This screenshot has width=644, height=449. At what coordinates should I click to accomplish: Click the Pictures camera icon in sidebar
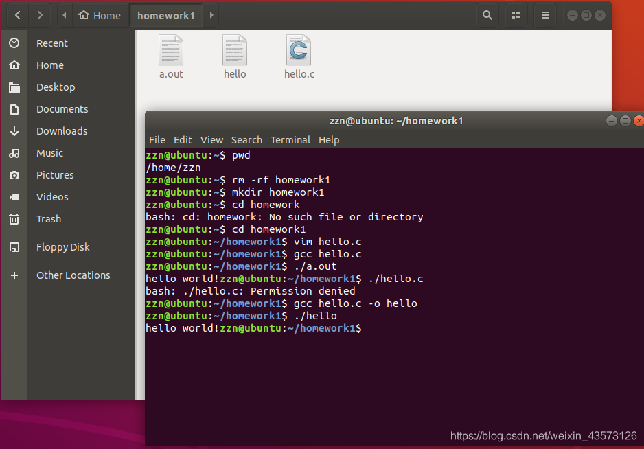point(14,175)
